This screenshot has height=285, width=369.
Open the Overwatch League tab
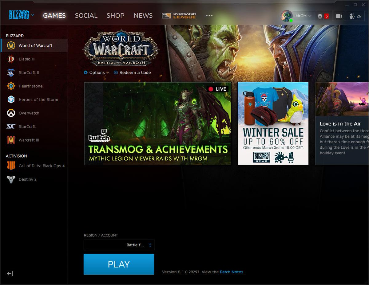(179, 15)
